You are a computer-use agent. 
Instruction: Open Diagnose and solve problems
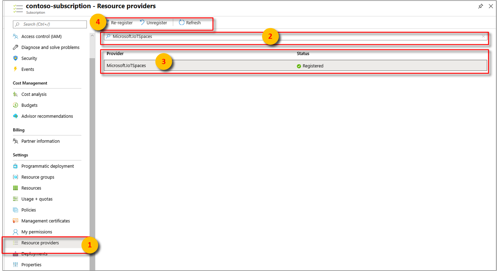(50, 47)
